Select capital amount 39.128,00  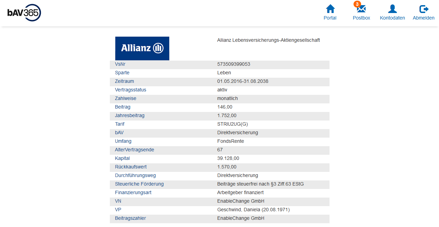[x=228, y=159]
